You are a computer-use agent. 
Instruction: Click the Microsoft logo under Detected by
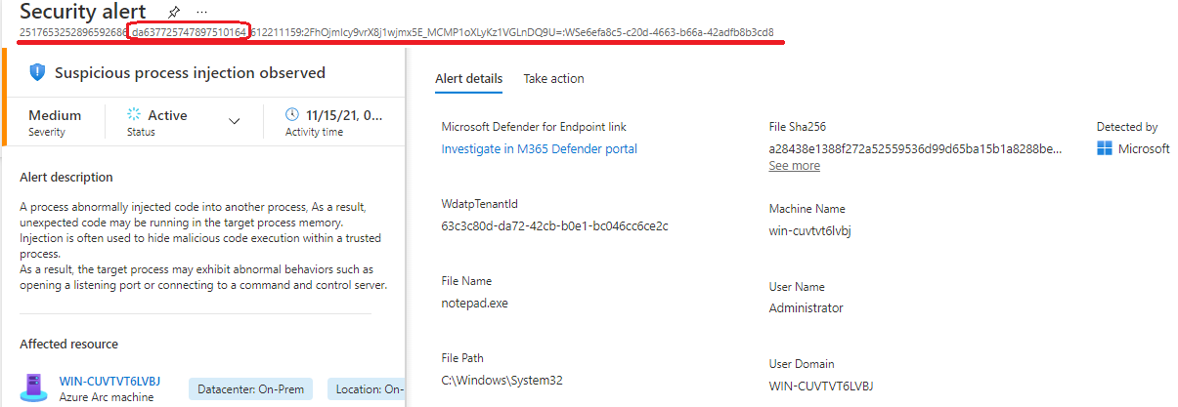click(x=1105, y=149)
